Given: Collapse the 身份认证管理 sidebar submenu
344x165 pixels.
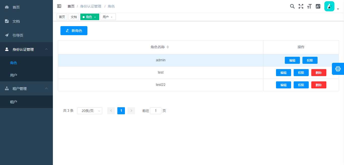Looking at the screenshot, I should pyautogui.click(x=46, y=49).
